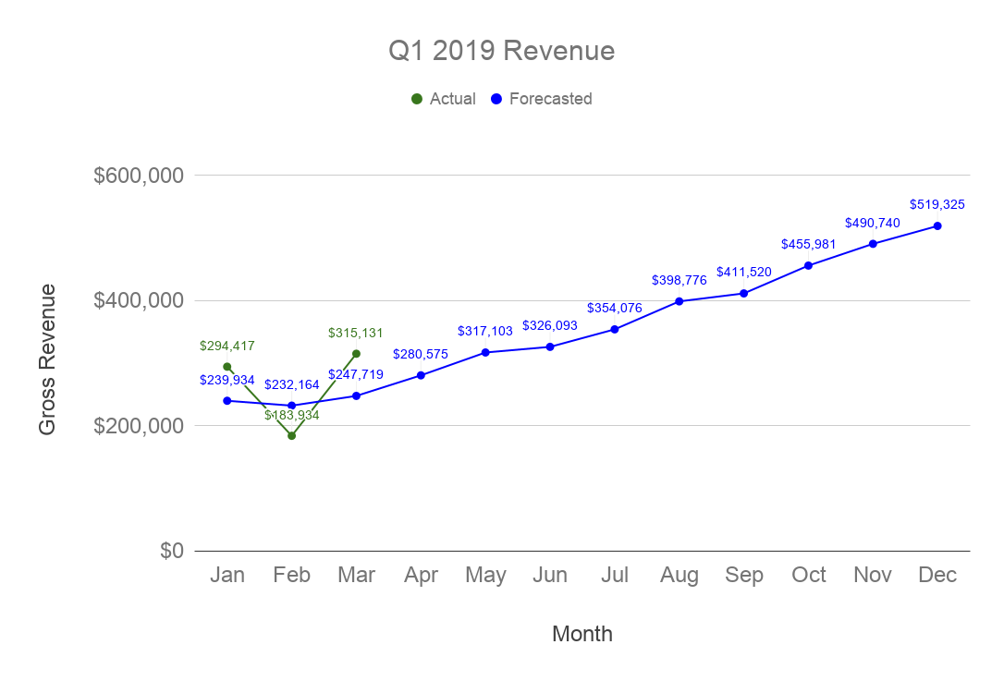Click the $280,575 data label
The image size is (1004, 681).
(x=421, y=355)
